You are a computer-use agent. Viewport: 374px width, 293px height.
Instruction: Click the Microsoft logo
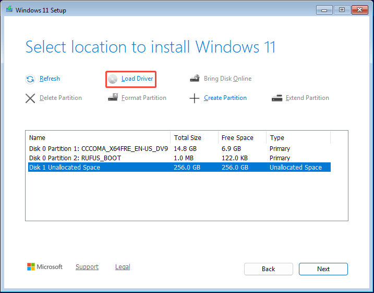coord(45,267)
